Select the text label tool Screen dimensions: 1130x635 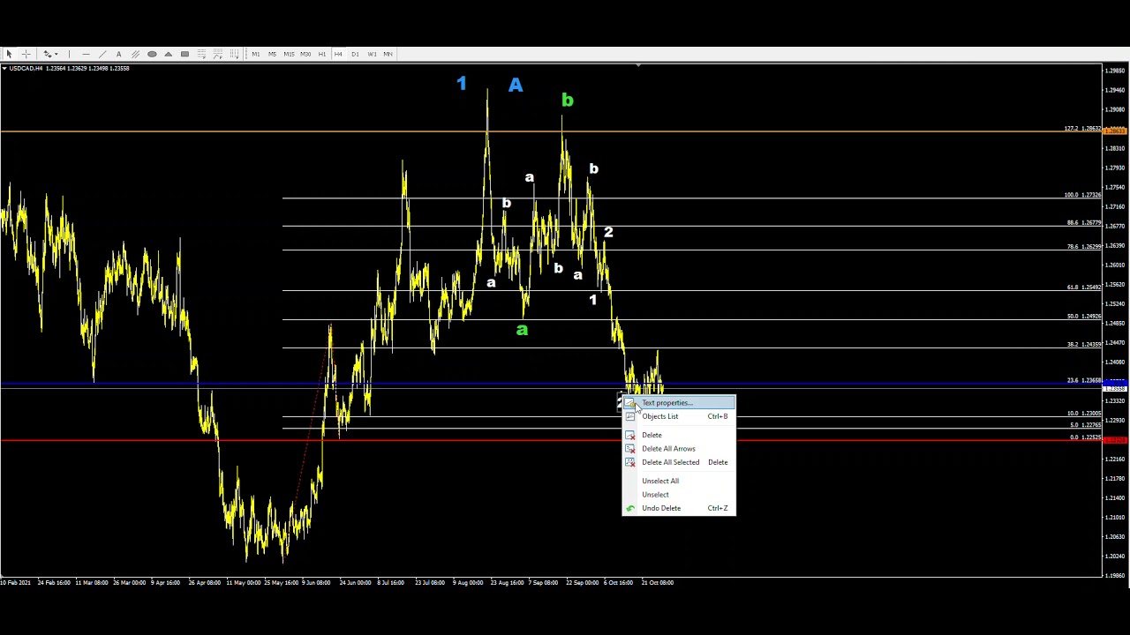(118, 54)
